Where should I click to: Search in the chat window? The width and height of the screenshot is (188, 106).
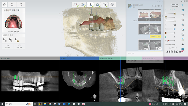(x=153, y=6)
